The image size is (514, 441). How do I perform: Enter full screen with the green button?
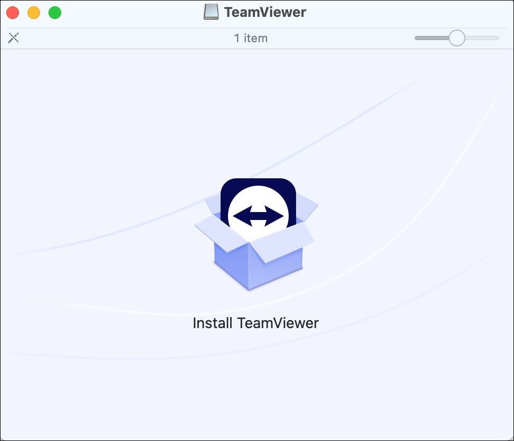54,11
